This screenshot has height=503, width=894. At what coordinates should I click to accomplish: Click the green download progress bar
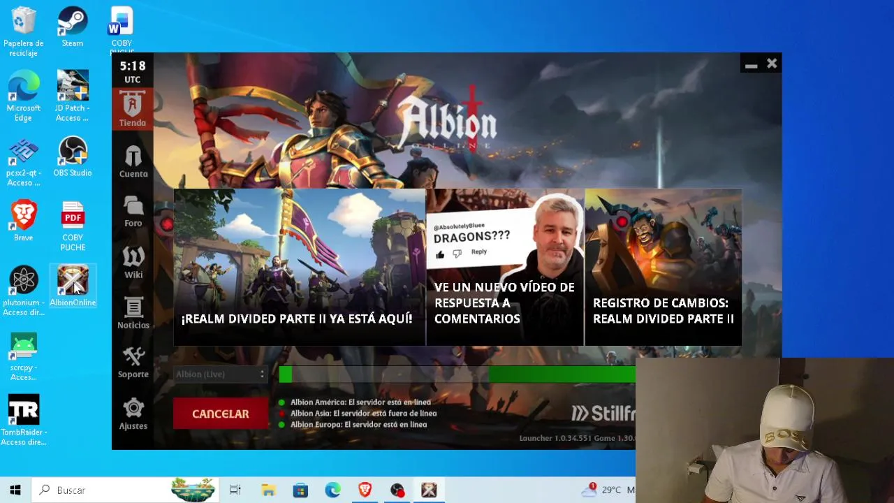(x=457, y=374)
